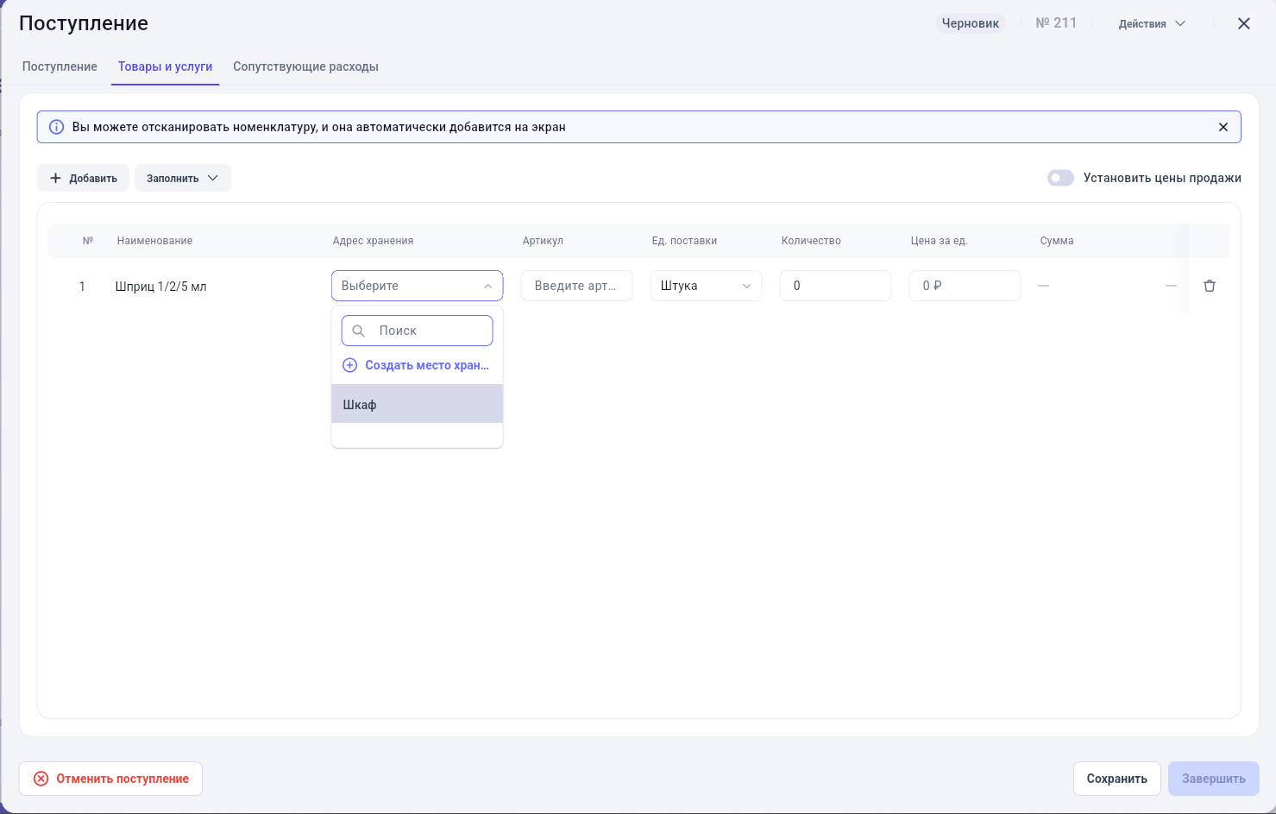Select Шкаф from the storage list

pos(417,404)
